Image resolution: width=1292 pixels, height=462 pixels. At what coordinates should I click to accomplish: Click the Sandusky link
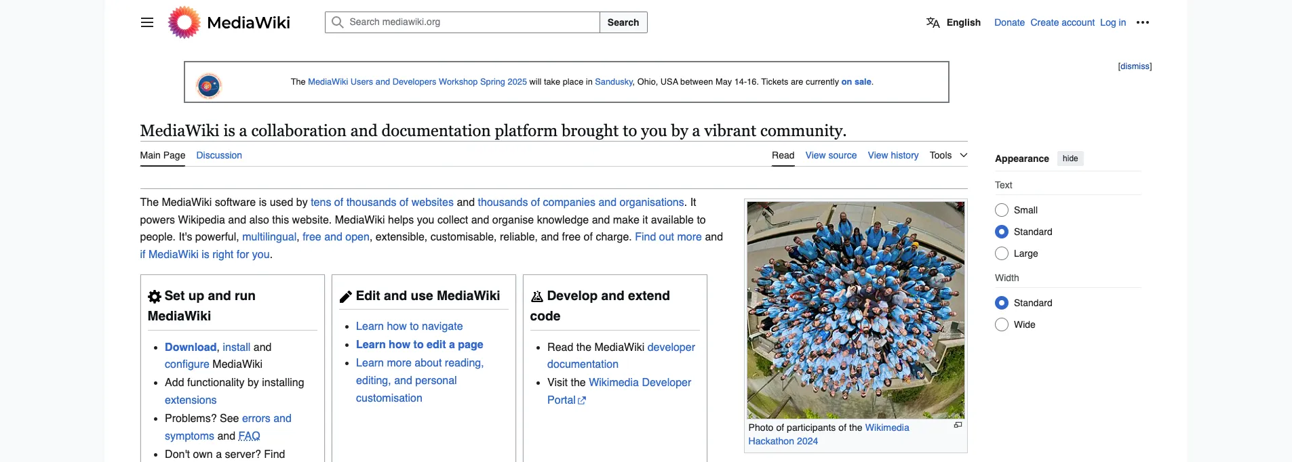tap(614, 82)
